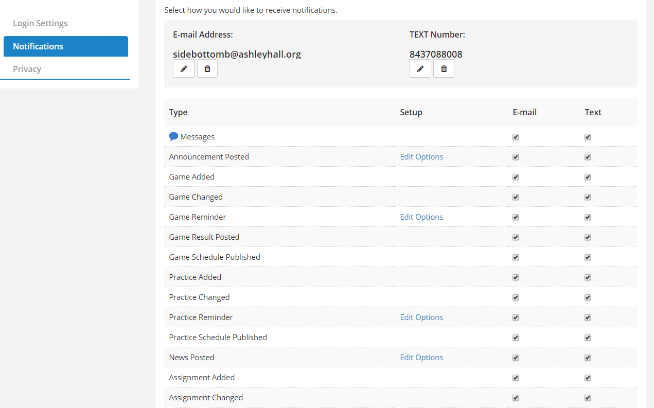Click Edit Options for News Posted

(x=421, y=358)
